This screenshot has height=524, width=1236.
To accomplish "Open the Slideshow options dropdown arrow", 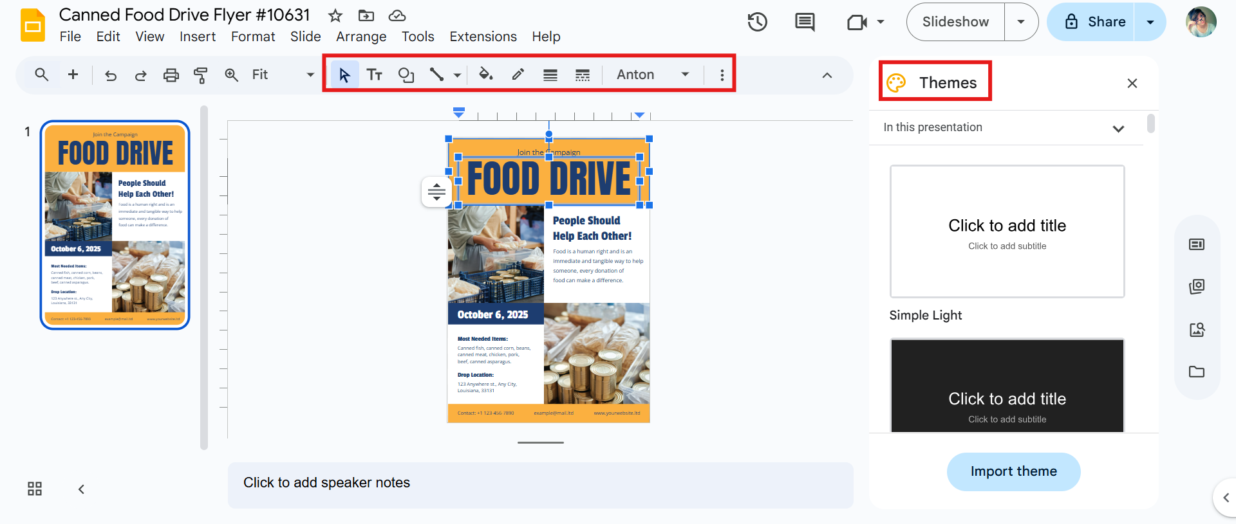I will pyautogui.click(x=1021, y=22).
